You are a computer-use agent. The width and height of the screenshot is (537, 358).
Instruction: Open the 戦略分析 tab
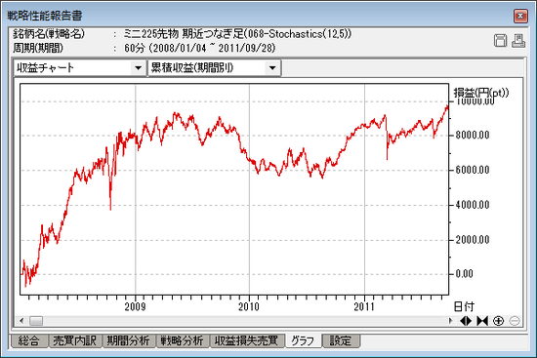183,340
